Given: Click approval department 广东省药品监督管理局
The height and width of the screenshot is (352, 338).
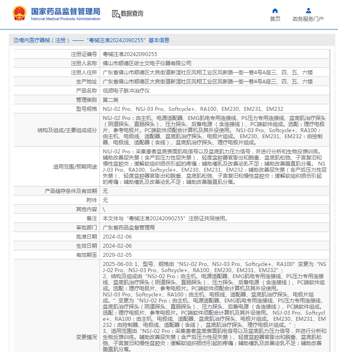Looking at the screenshot, I should click(x=129, y=228).
